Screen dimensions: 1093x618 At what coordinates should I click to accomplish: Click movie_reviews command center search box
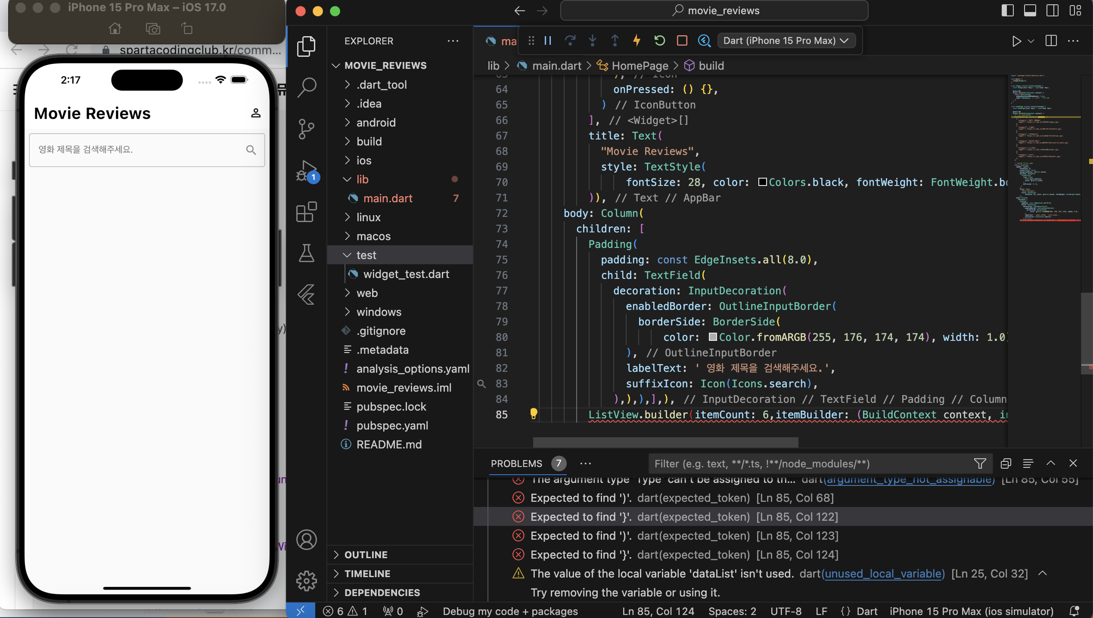tap(714, 11)
